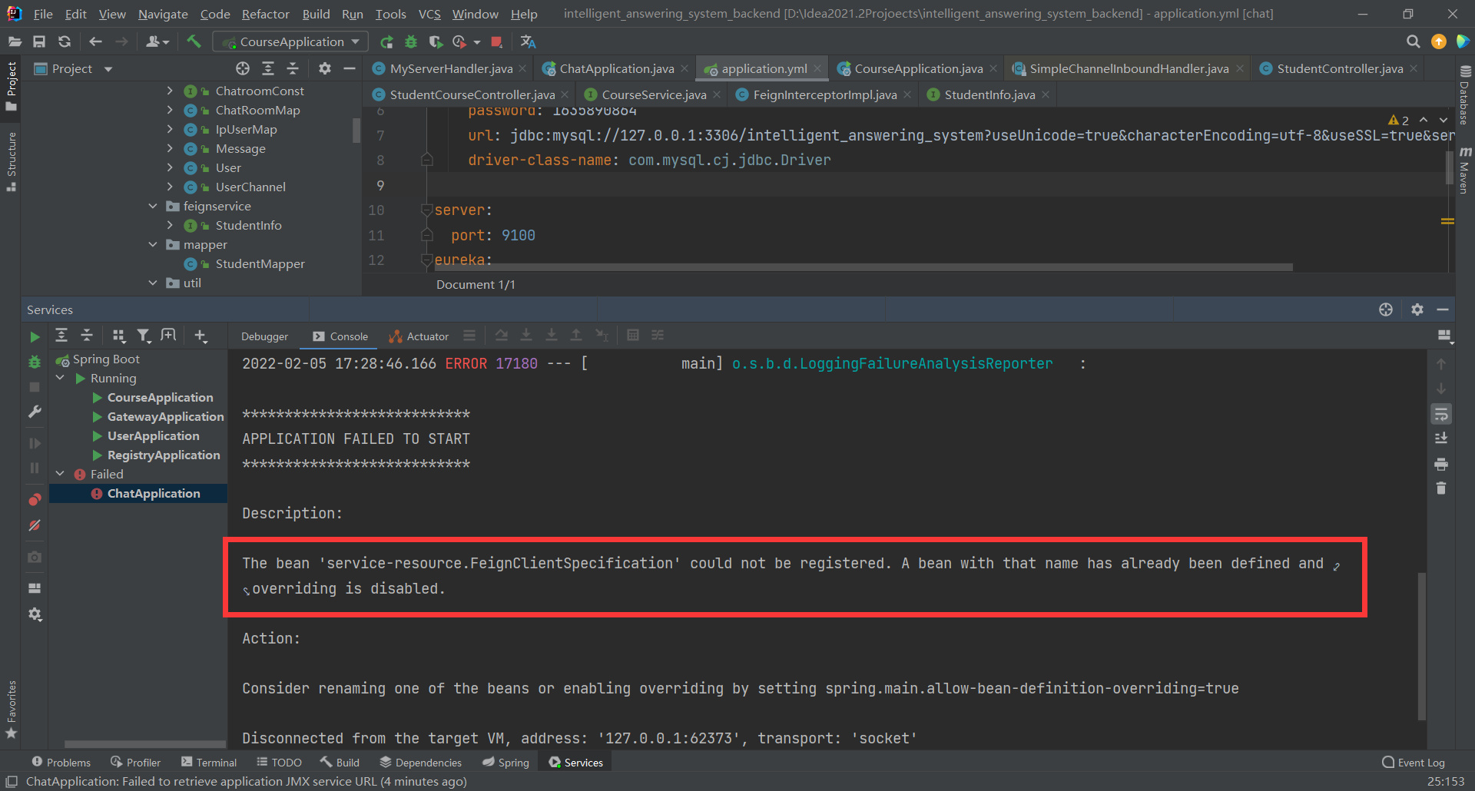This screenshot has width=1475, height=791.
Task: Click the console vertical scrollbar
Action: [x=1421, y=645]
